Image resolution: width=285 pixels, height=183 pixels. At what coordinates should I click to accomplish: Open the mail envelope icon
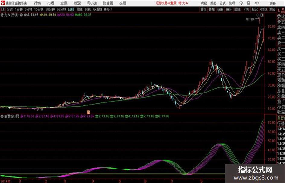point(257,3)
